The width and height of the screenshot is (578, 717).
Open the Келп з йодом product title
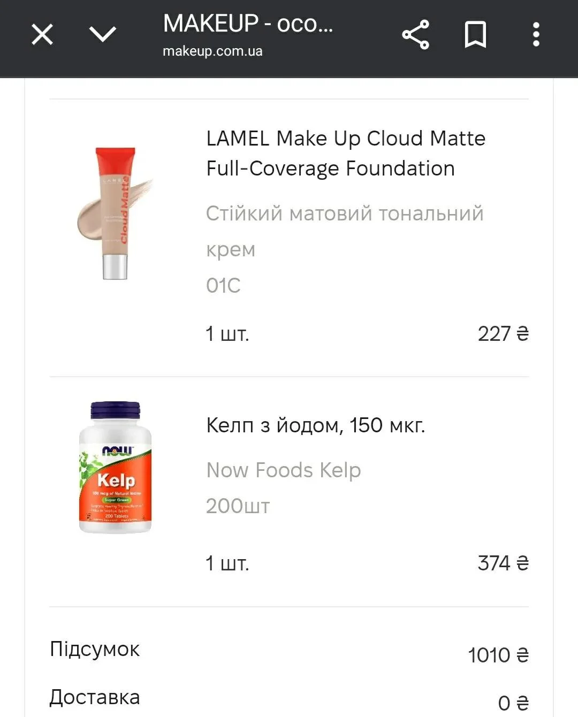pyautogui.click(x=315, y=426)
